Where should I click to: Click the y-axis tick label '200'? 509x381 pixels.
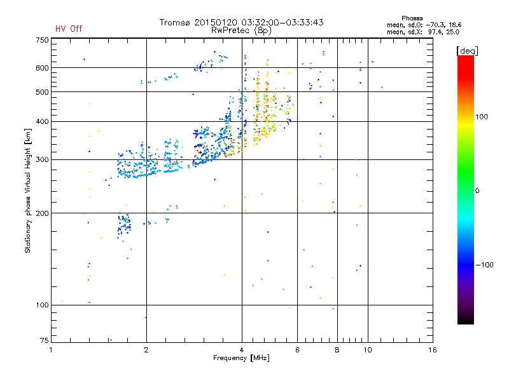pyautogui.click(x=42, y=213)
